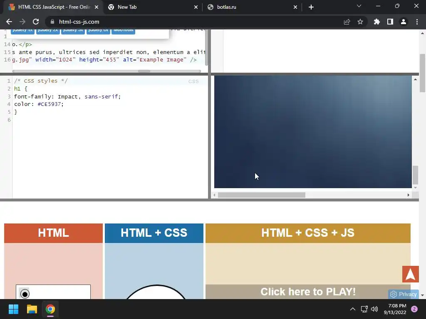This screenshot has height=319, width=426.
Task: Click preview pane scroll-up arrow
Action: coord(416,79)
